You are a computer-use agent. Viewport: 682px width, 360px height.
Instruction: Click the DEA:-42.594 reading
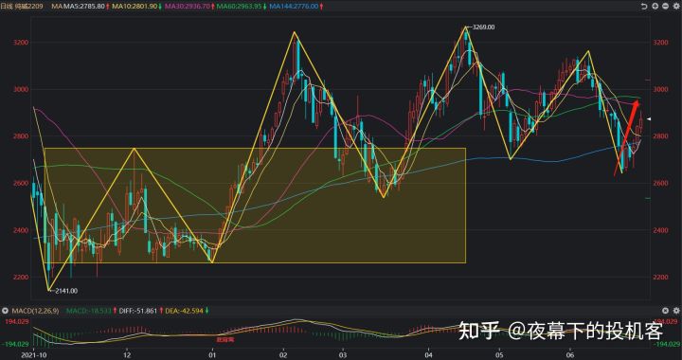pos(184,311)
